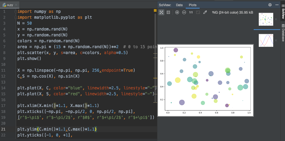Click 'import matplotlib.pyplot as plt' line
Viewport: 285px width, 141px height.
55,17
